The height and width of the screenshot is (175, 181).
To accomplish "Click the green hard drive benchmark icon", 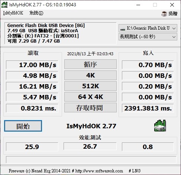I will [160, 126].
